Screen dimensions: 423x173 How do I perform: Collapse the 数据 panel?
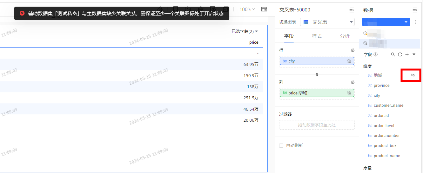(415, 10)
